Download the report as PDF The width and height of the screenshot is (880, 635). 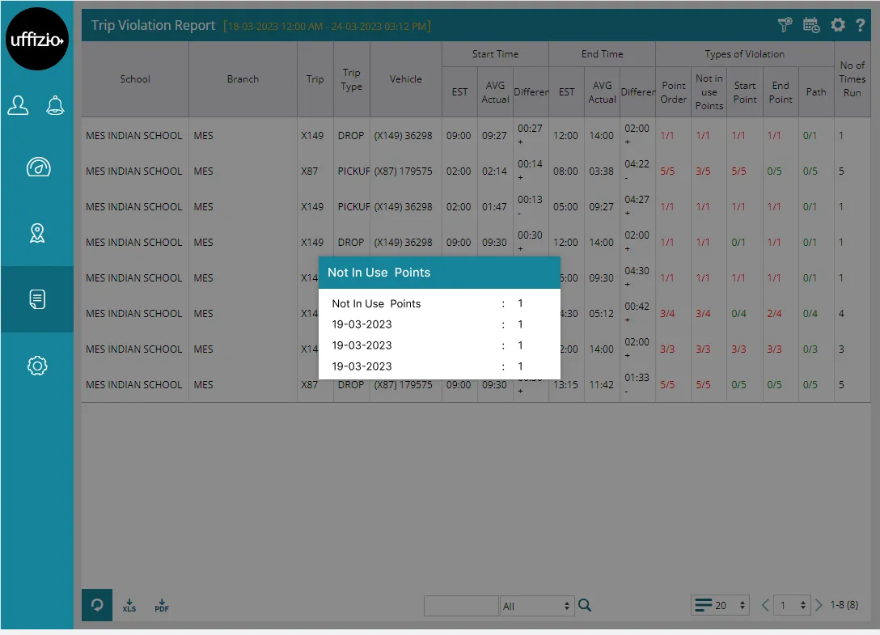162,605
